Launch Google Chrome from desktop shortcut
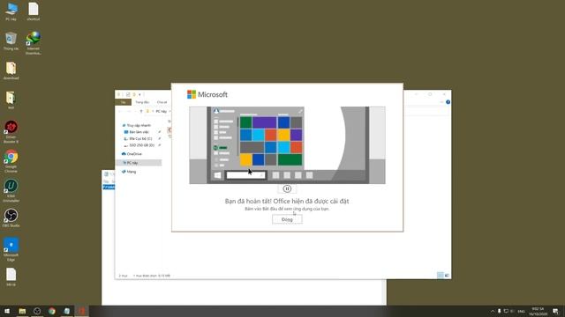 (11, 161)
